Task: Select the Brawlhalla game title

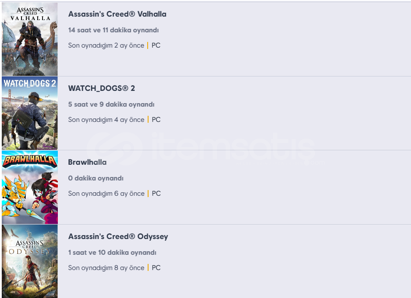Action: [87, 163]
